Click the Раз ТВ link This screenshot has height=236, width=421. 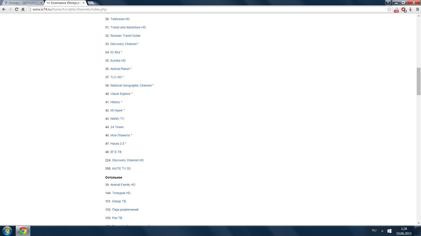[117, 218]
